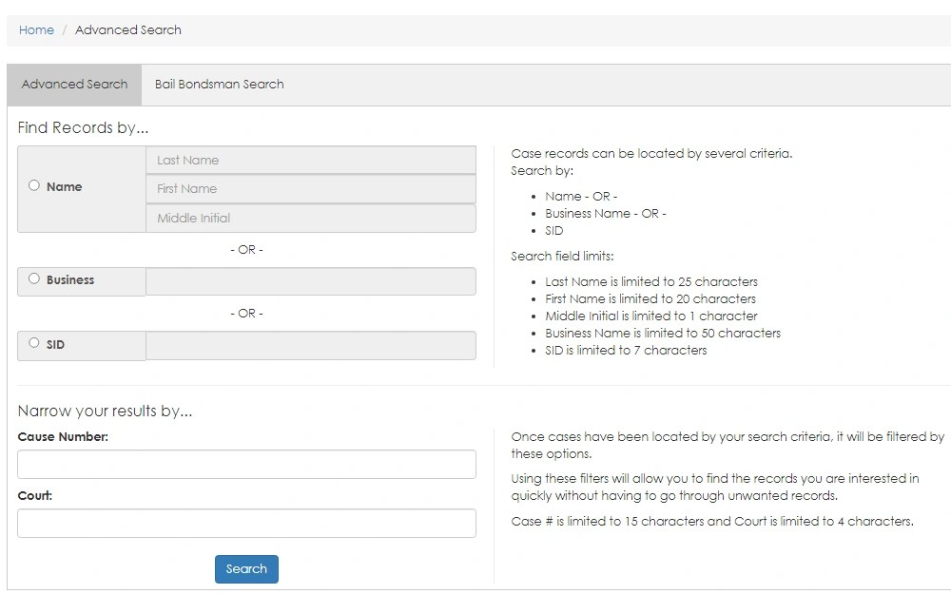This screenshot has width=951, height=594.
Task: Enable the SID radio option
Action: pos(34,343)
